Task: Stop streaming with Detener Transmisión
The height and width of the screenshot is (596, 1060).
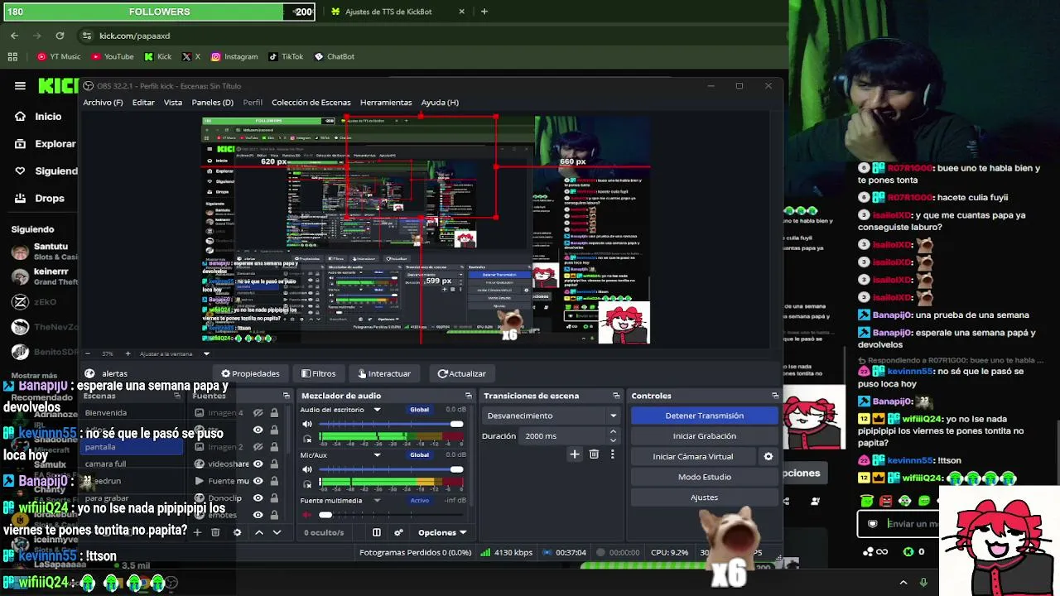Action: click(704, 416)
